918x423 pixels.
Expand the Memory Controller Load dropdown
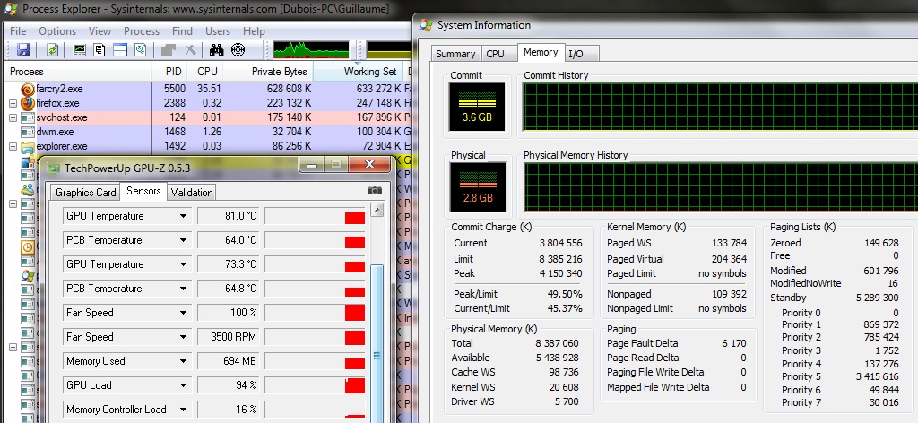[184, 410]
